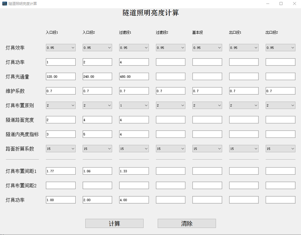Screen dimensions: 301x235
Task: Expand 灯具布置原则 dropdown for 入口段1
Action: point(61,105)
